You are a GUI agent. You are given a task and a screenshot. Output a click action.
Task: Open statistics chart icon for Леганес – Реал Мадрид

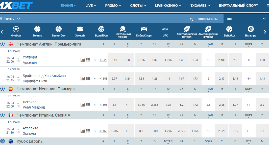click(x=83, y=105)
